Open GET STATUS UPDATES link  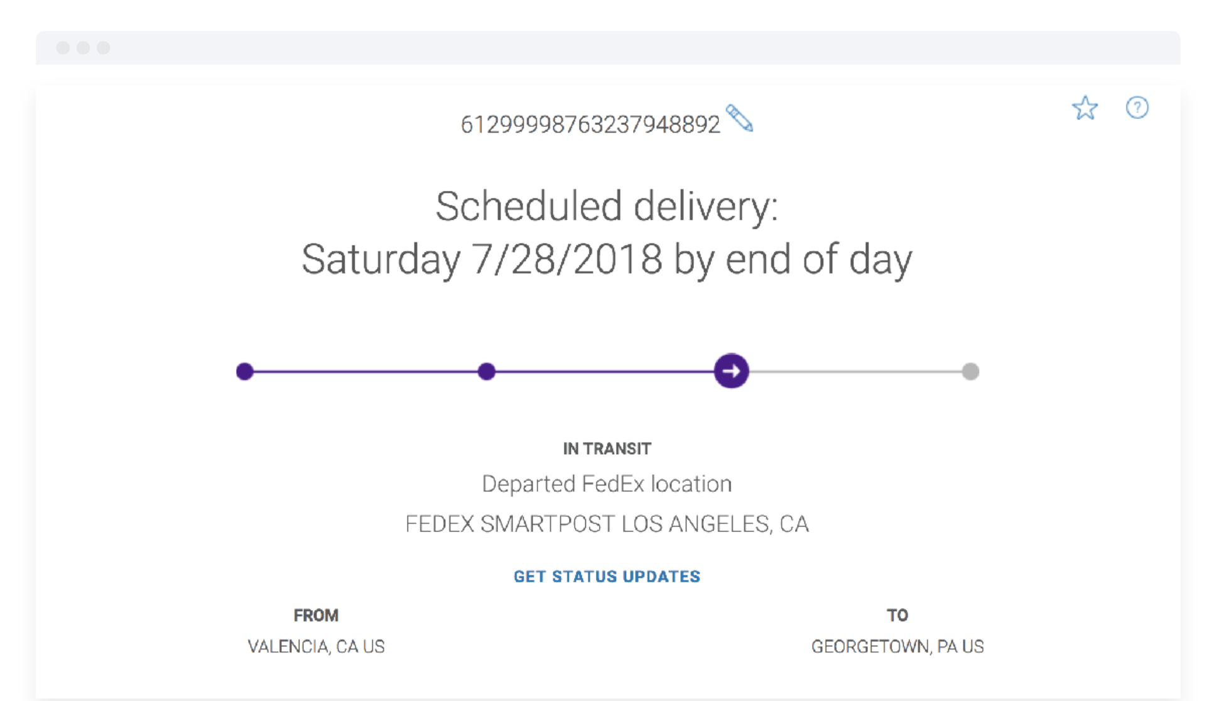[607, 576]
